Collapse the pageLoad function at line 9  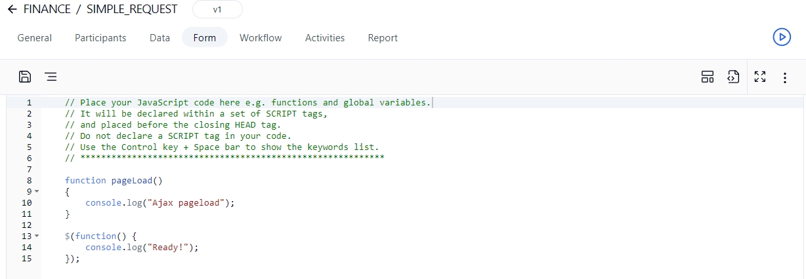tap(37, 191)
